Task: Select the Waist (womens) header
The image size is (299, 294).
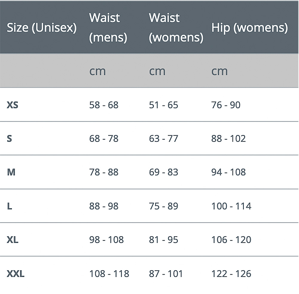Action: [176, 27]
